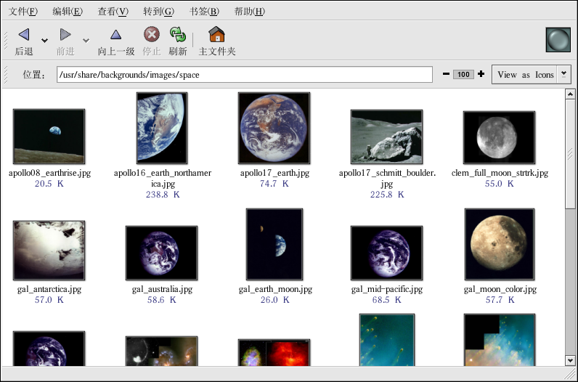Click the scrollbar down arrow
The width and height of the screenshot is (578, 382).
pyautogui.click(x=570, y=360)
